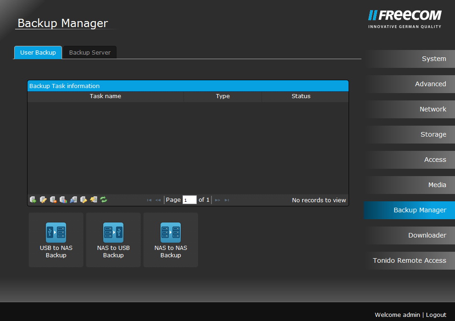
Task: Go to the last page arrow
Action: [227, 200]
